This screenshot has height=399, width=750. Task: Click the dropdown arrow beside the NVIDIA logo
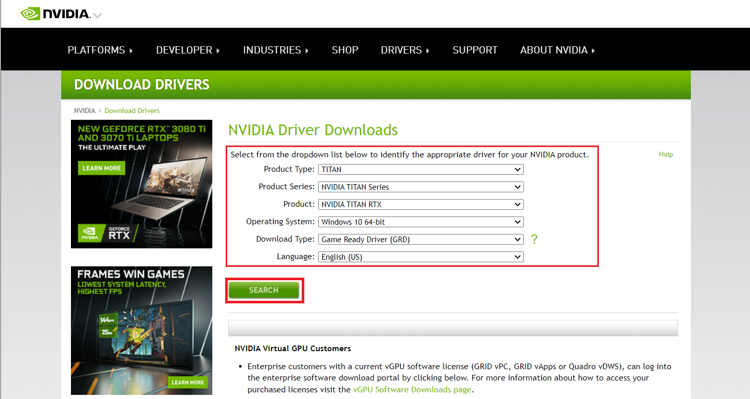97,15
